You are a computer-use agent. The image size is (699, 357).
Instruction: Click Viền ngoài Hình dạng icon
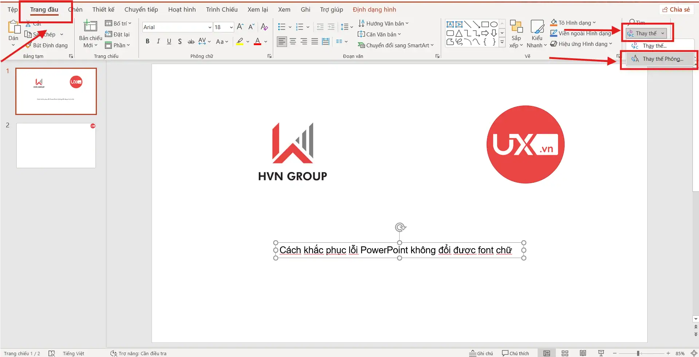click(554, 33)
